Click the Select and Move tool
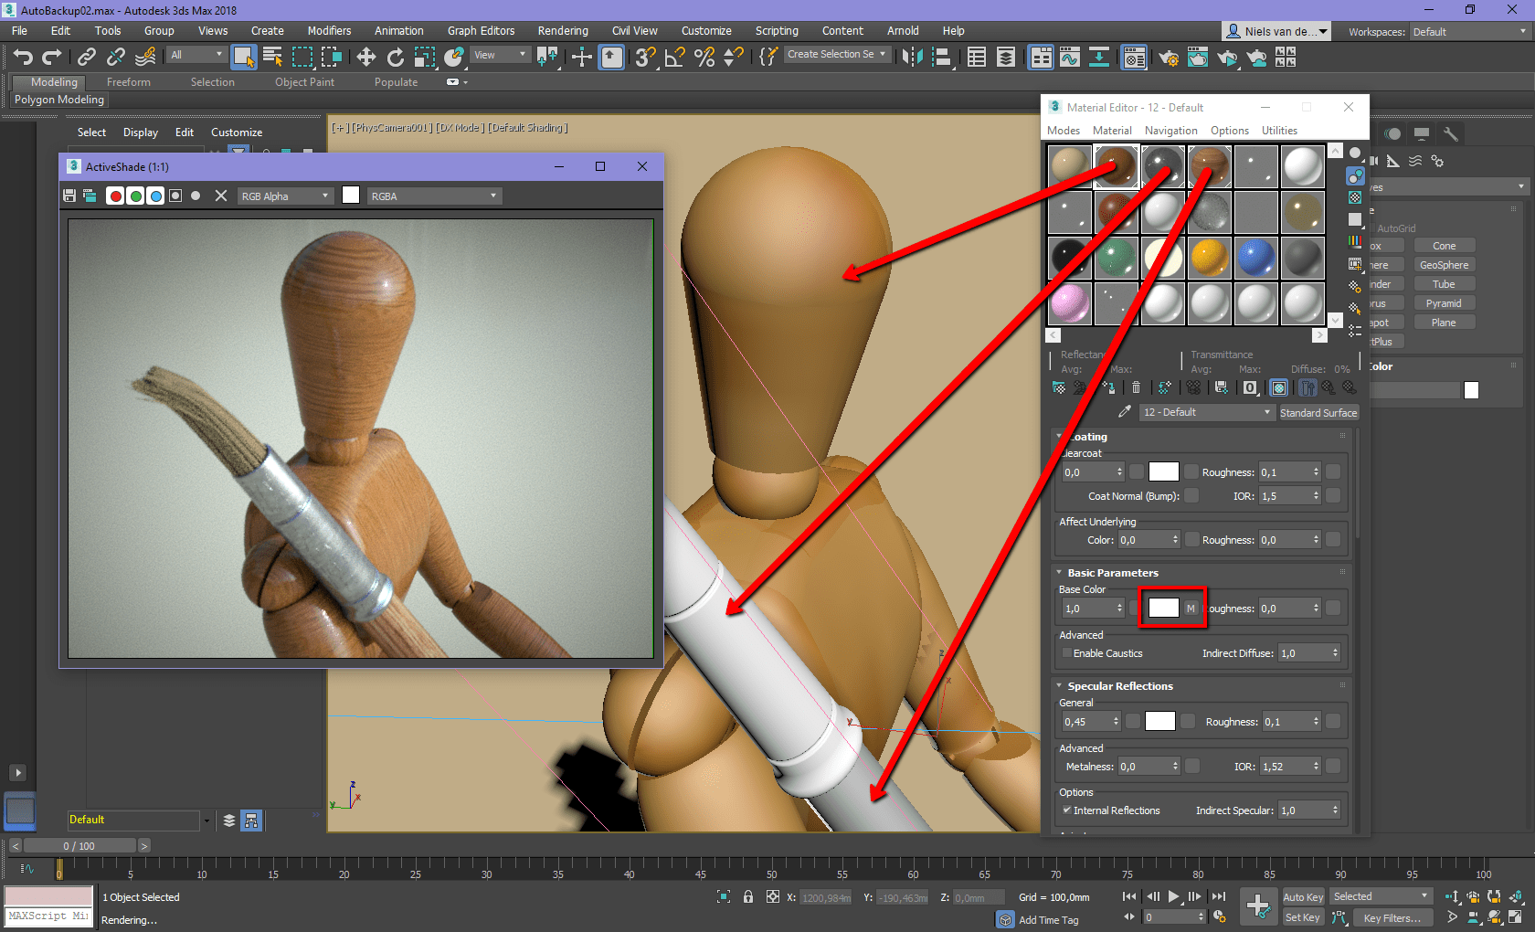1535x932 pixels. click(x=365, y=58)
